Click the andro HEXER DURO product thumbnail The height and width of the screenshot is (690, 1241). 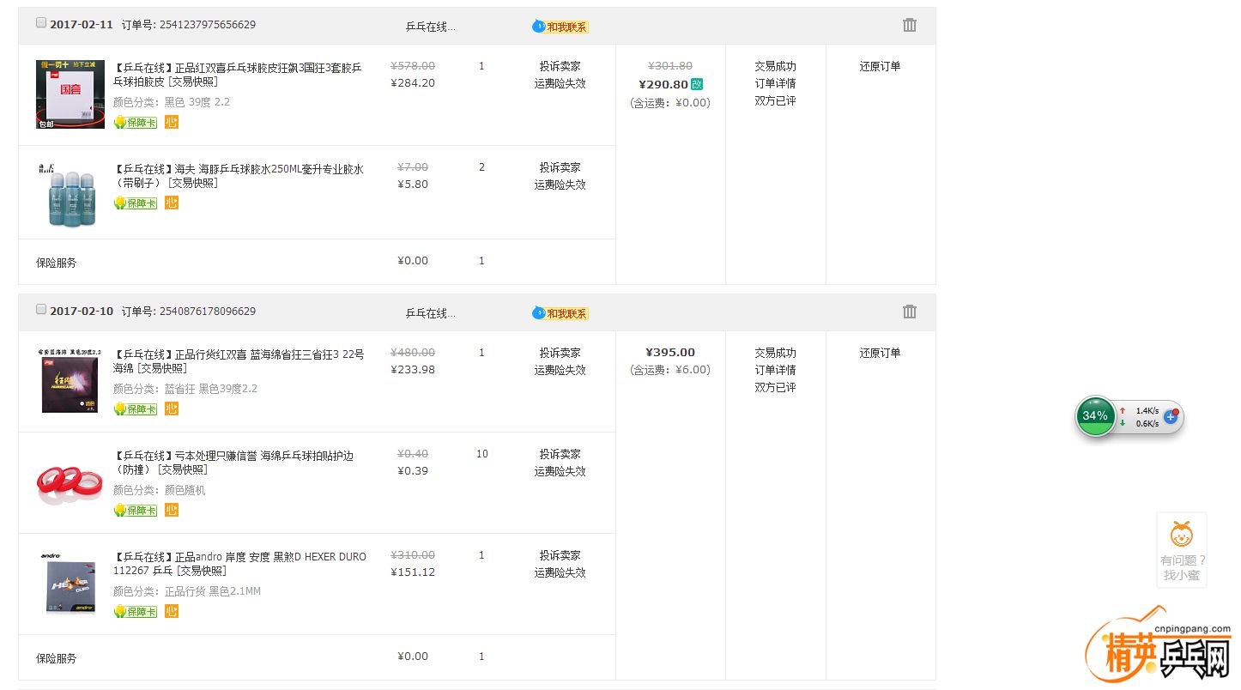(70, 584)
